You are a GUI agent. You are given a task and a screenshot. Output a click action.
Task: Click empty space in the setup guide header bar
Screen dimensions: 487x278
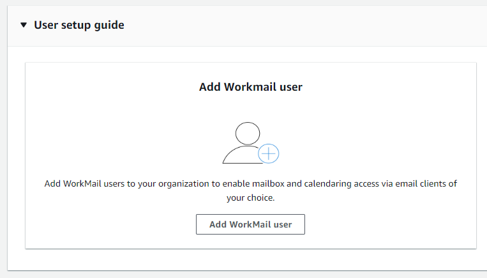306,26
